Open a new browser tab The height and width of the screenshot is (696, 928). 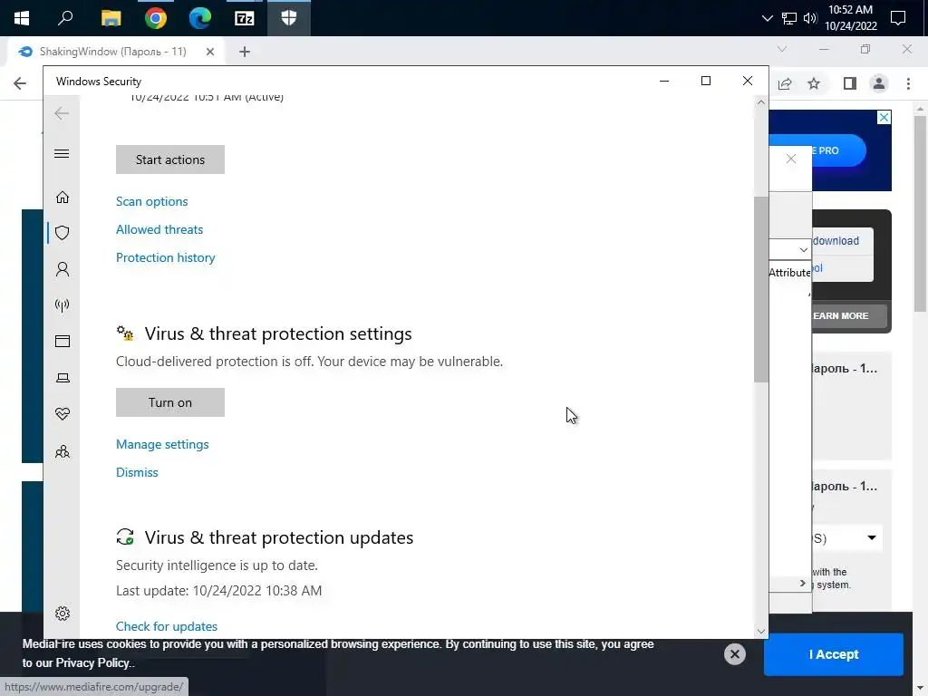point(245,52)
